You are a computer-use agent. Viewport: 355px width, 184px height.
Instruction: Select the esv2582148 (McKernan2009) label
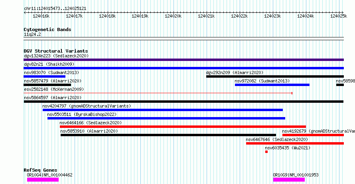(54, 89)
